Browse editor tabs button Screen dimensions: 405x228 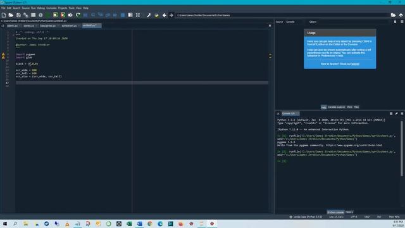coord(3,25)
